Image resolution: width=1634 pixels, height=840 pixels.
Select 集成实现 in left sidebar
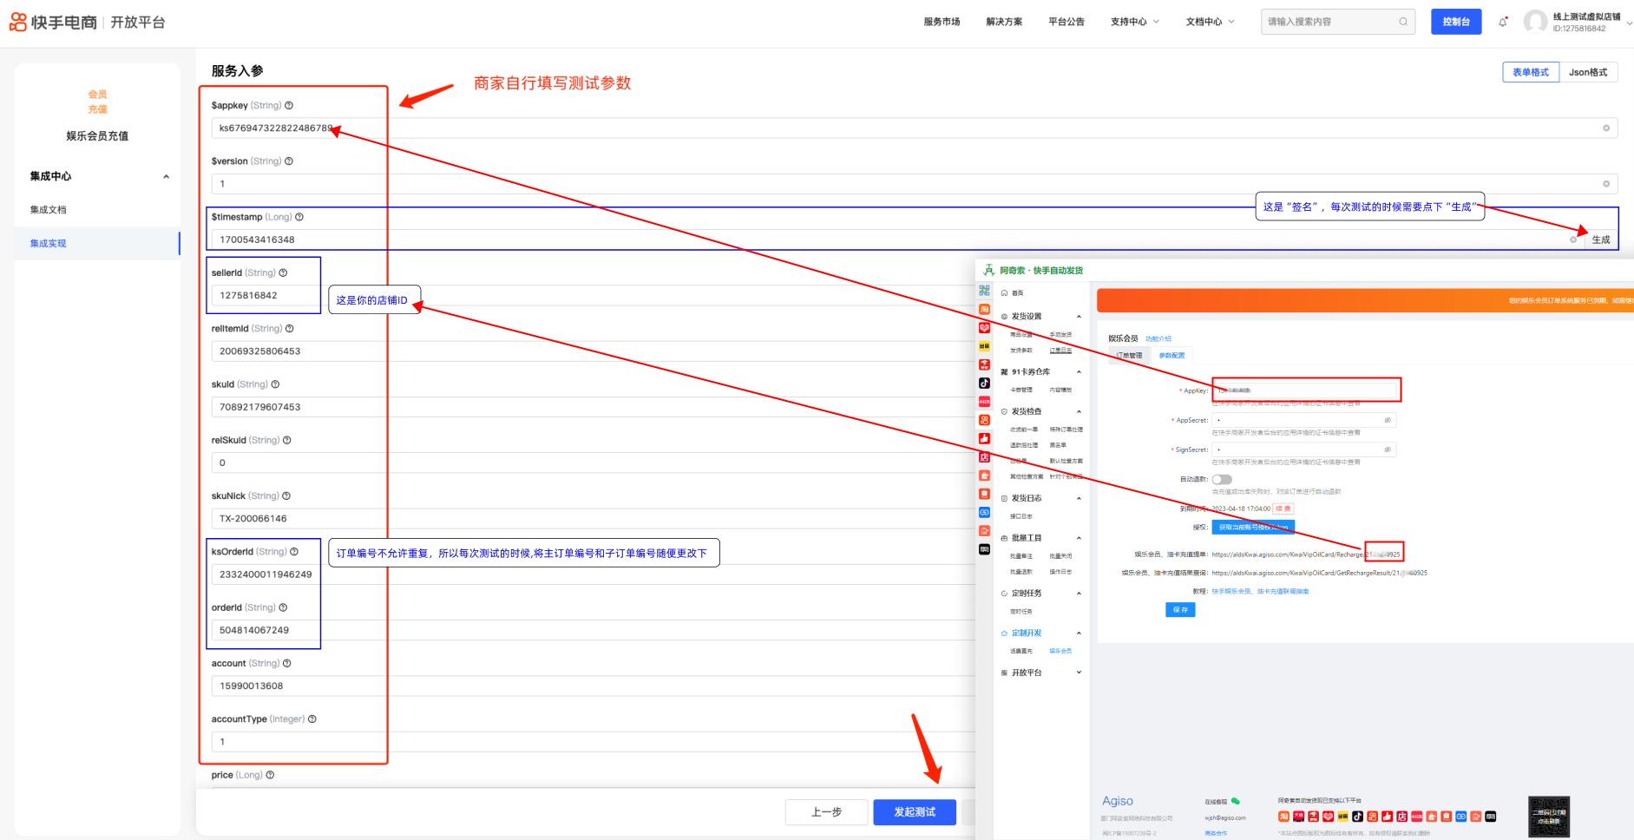click(x=97, y=244)
